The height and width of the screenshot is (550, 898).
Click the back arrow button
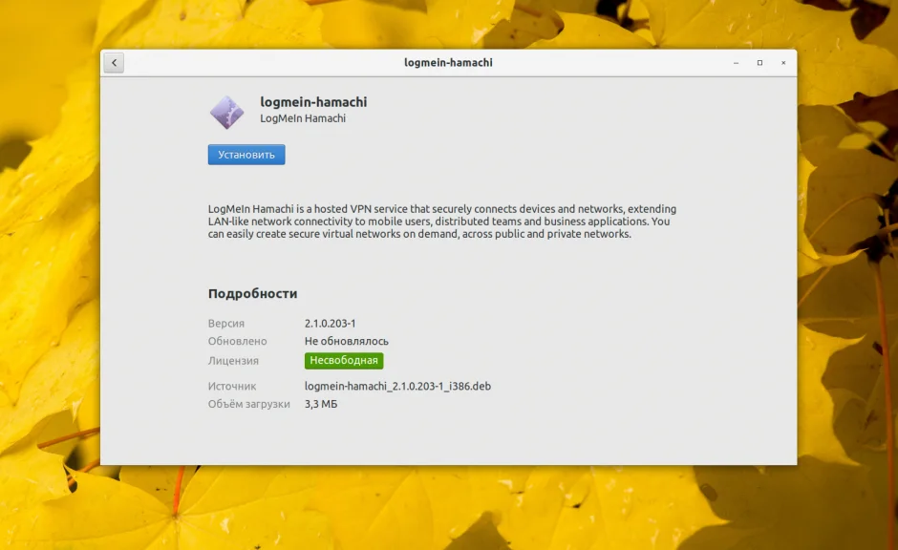click(114, 63)
